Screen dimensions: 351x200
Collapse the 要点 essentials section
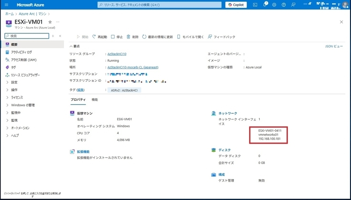[x=75, y=46]
